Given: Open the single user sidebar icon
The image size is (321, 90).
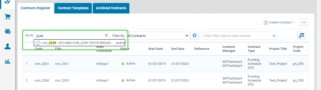Looking at the screenshot, I should click(8, 46).
